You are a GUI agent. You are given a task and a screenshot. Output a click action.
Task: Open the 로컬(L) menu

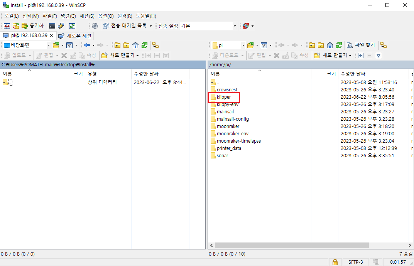tap(11, 16)
